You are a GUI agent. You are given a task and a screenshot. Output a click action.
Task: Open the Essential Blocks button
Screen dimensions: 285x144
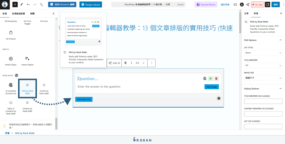[206, 5]
